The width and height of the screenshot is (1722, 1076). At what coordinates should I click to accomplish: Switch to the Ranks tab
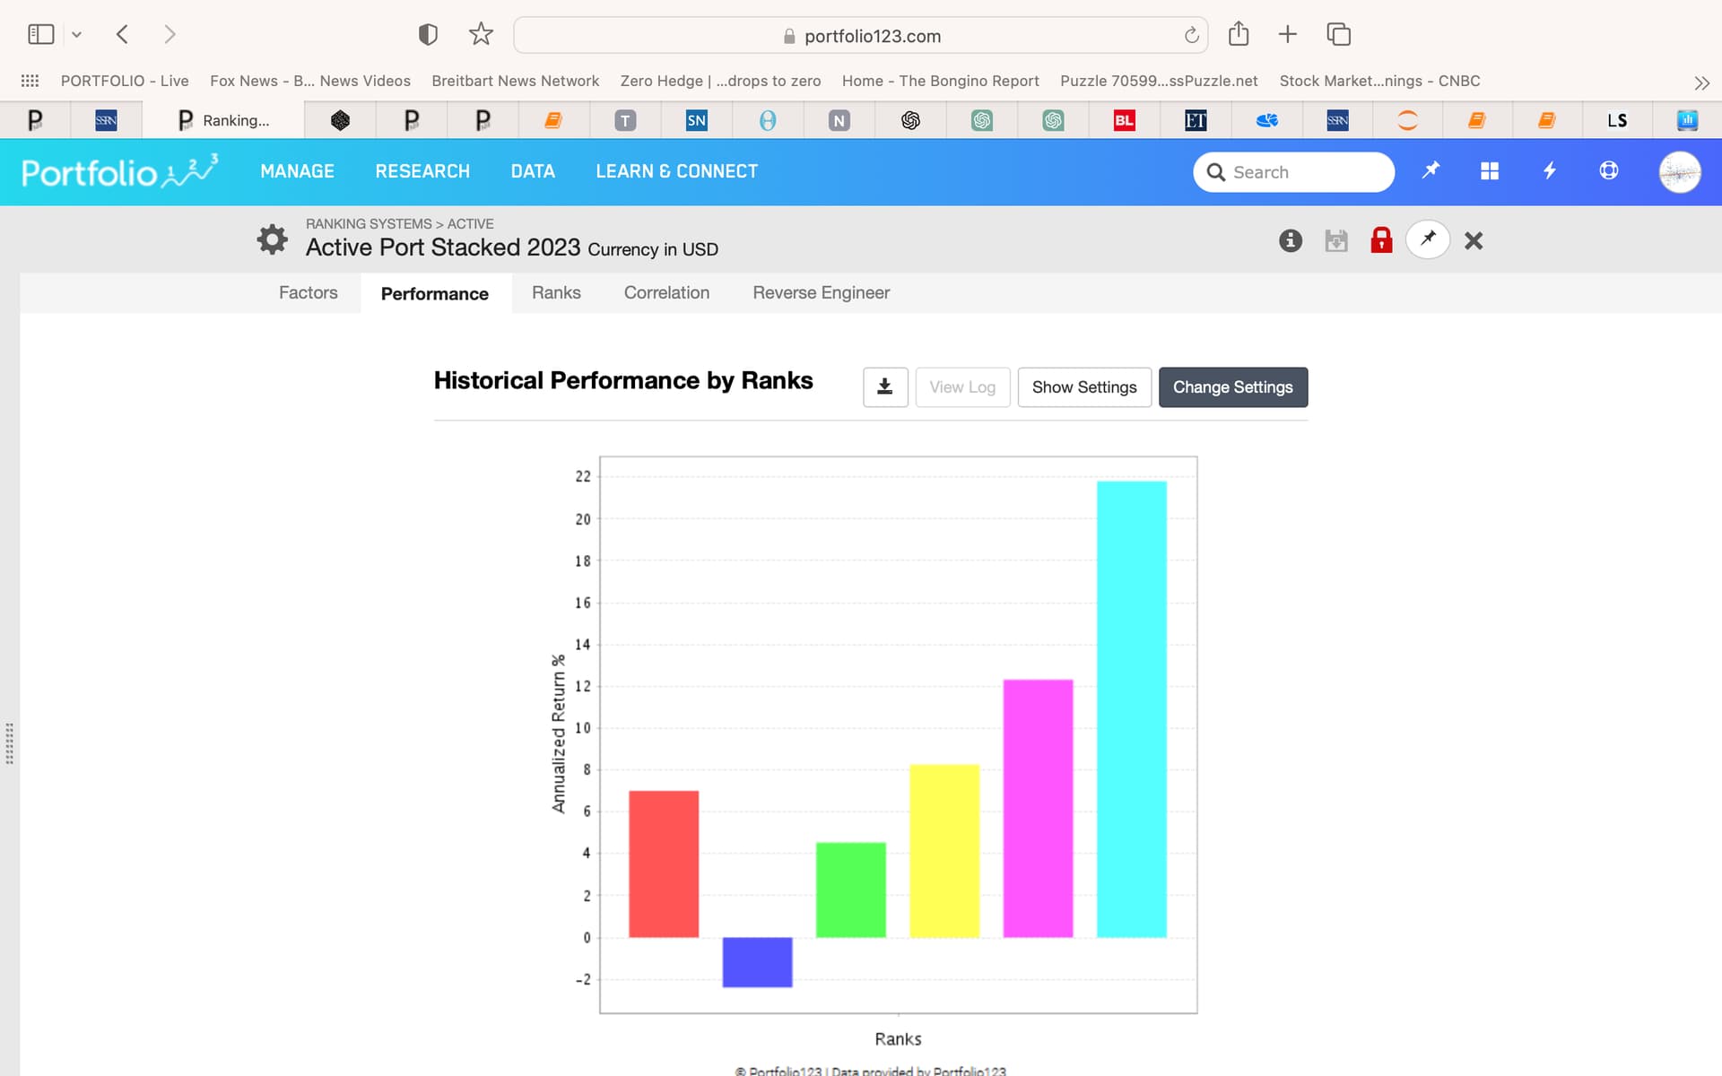pyautogui.click(x=556, y=293)
